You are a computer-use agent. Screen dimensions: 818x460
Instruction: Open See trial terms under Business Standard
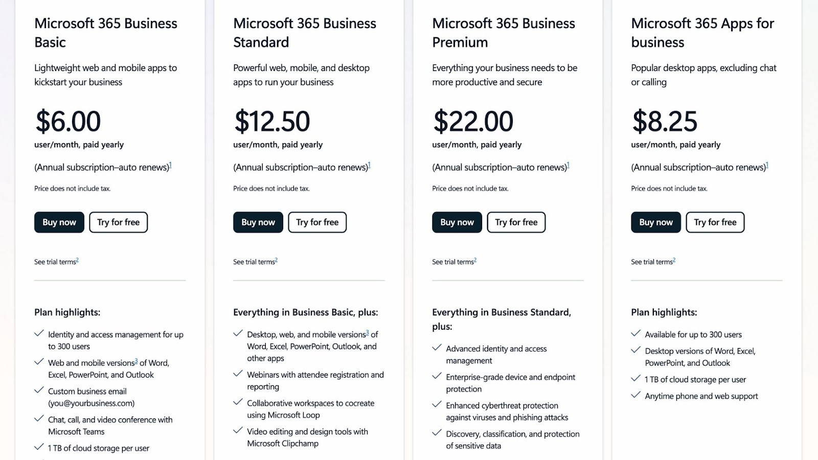coord(254,261)
